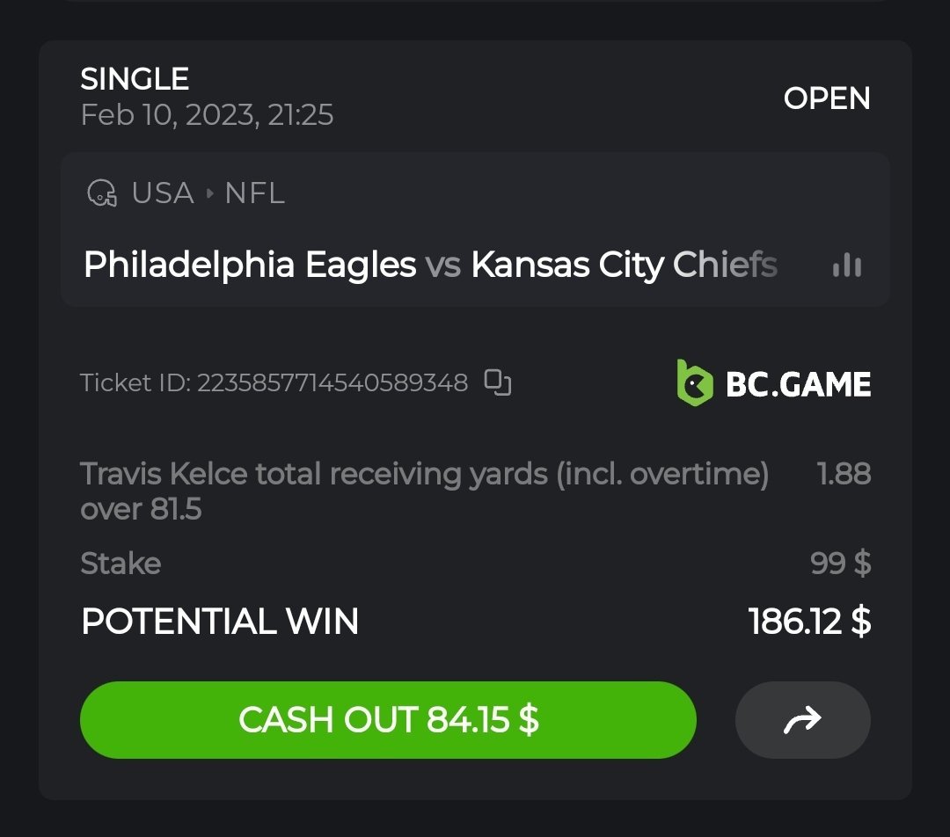
Task: Open match statistics bar chart icon
Action: pos(846,265)
